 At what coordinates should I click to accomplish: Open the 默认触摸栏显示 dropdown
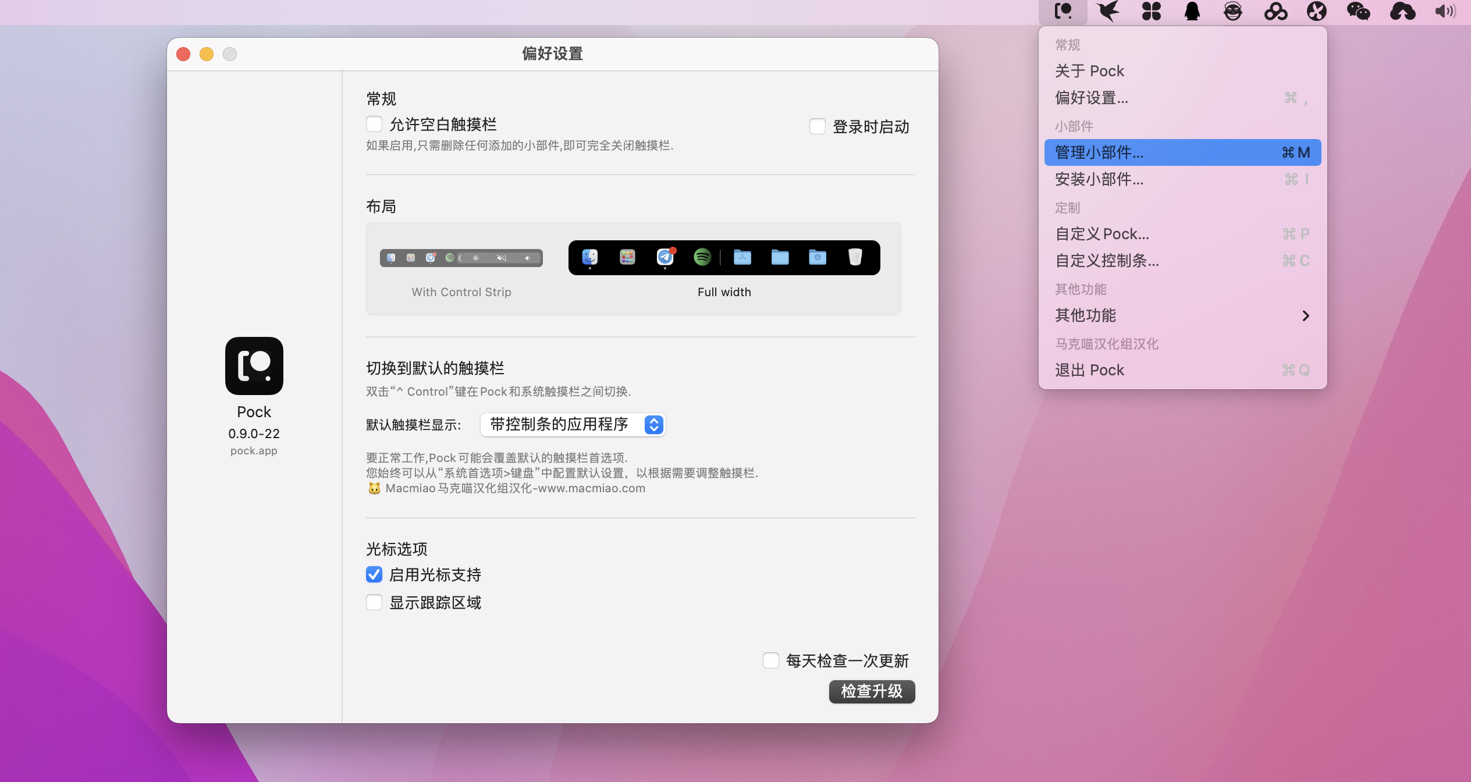pyautogui.click(x=573, y=425)
